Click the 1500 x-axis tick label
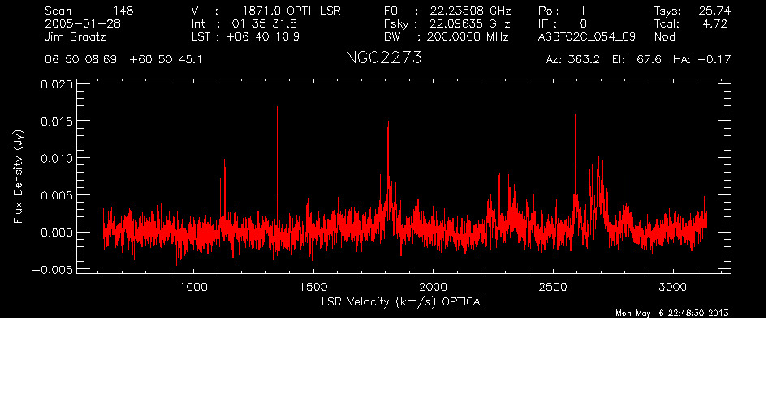 [x=313, y=287]
